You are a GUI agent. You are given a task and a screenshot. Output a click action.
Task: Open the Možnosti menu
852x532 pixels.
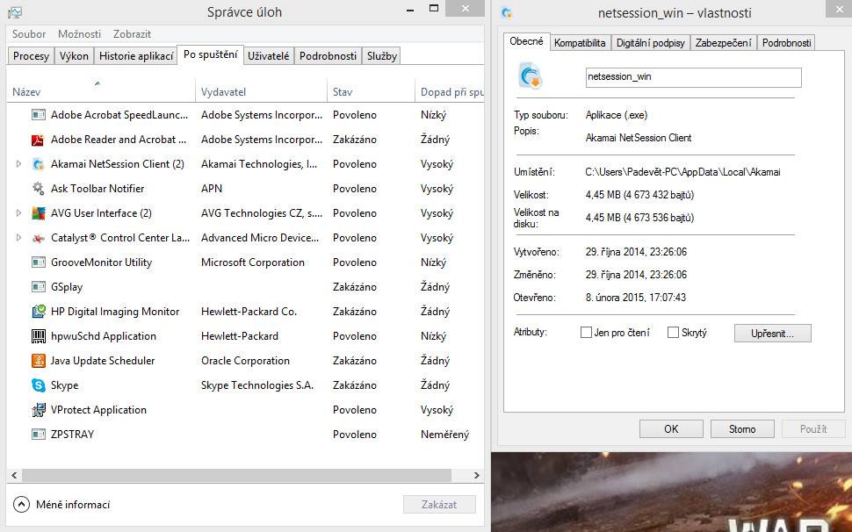click(79, 33)
